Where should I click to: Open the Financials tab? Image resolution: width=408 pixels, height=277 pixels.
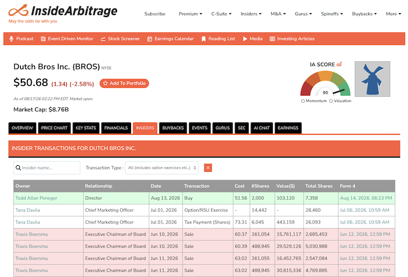pyautogui.click(x=116, y=128)
